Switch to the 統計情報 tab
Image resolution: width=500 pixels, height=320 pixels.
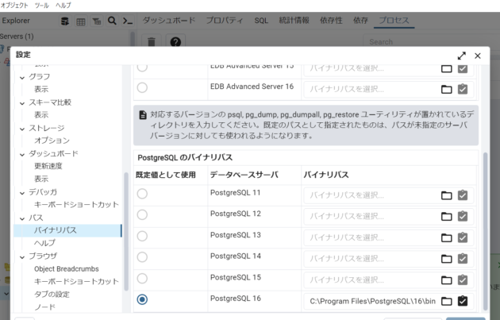(x=294, y=21)
